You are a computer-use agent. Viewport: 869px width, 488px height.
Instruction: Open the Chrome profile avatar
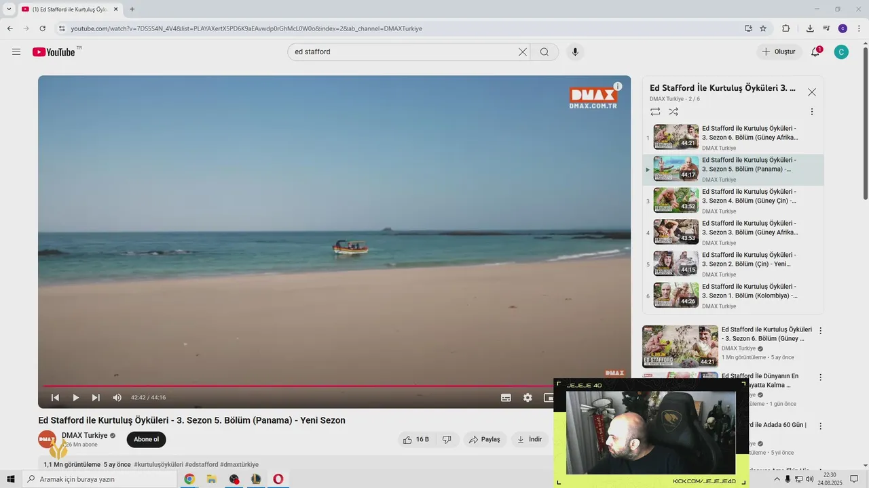843,28
